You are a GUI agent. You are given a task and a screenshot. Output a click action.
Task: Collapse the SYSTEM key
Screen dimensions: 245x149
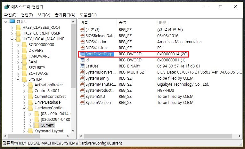tap(18, 80)
